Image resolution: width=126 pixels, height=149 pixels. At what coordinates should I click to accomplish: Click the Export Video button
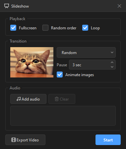coord(25,140)
